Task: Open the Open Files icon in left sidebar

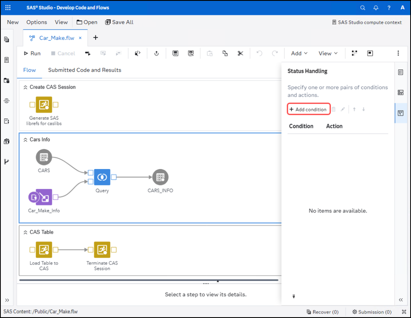Action: (x=7, y=39)
